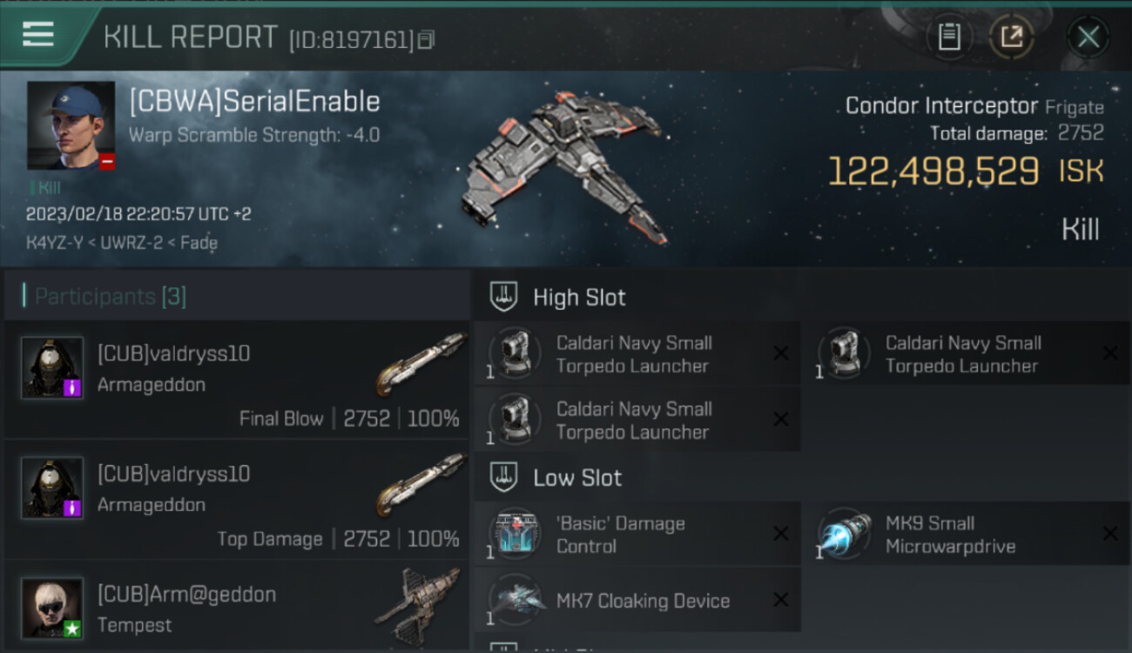1132x653 pixels.
Task: Click the X beside MK7 Cloaking Device
Action: coord(781,600)
